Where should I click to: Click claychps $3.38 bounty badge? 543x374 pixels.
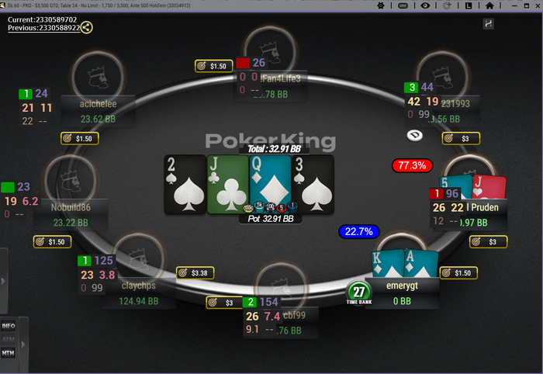coord(195,273)
